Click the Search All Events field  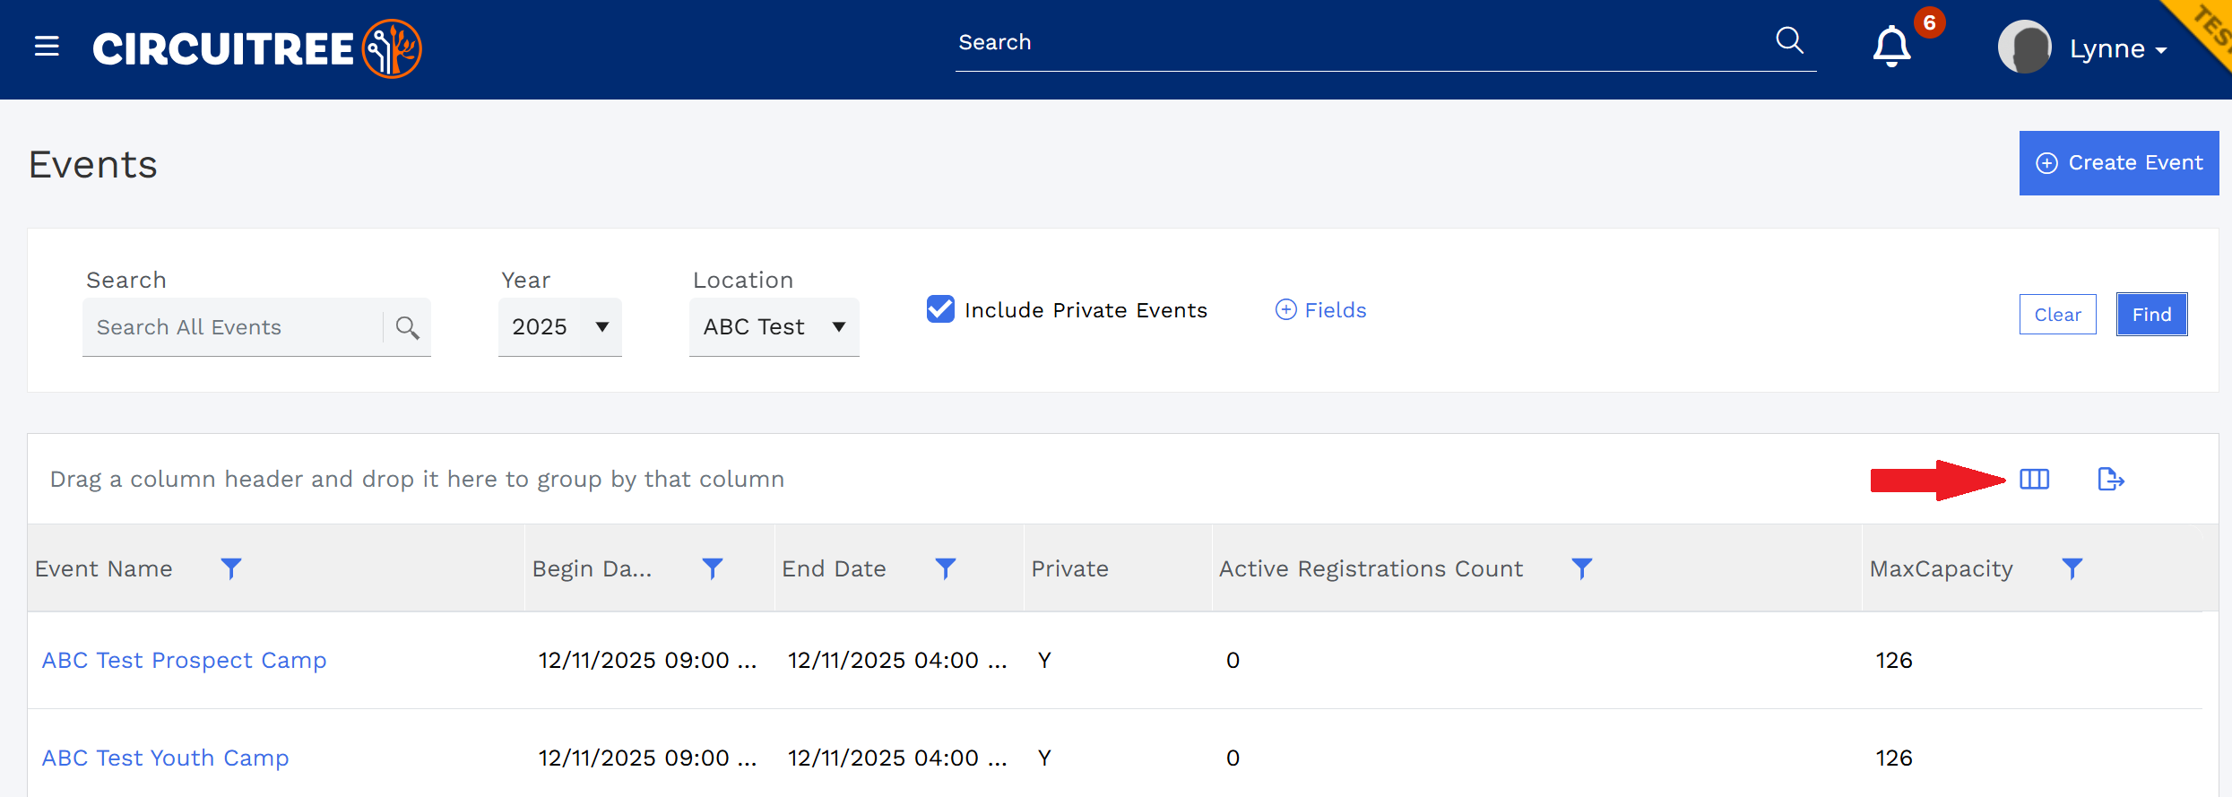coord(233,327)
